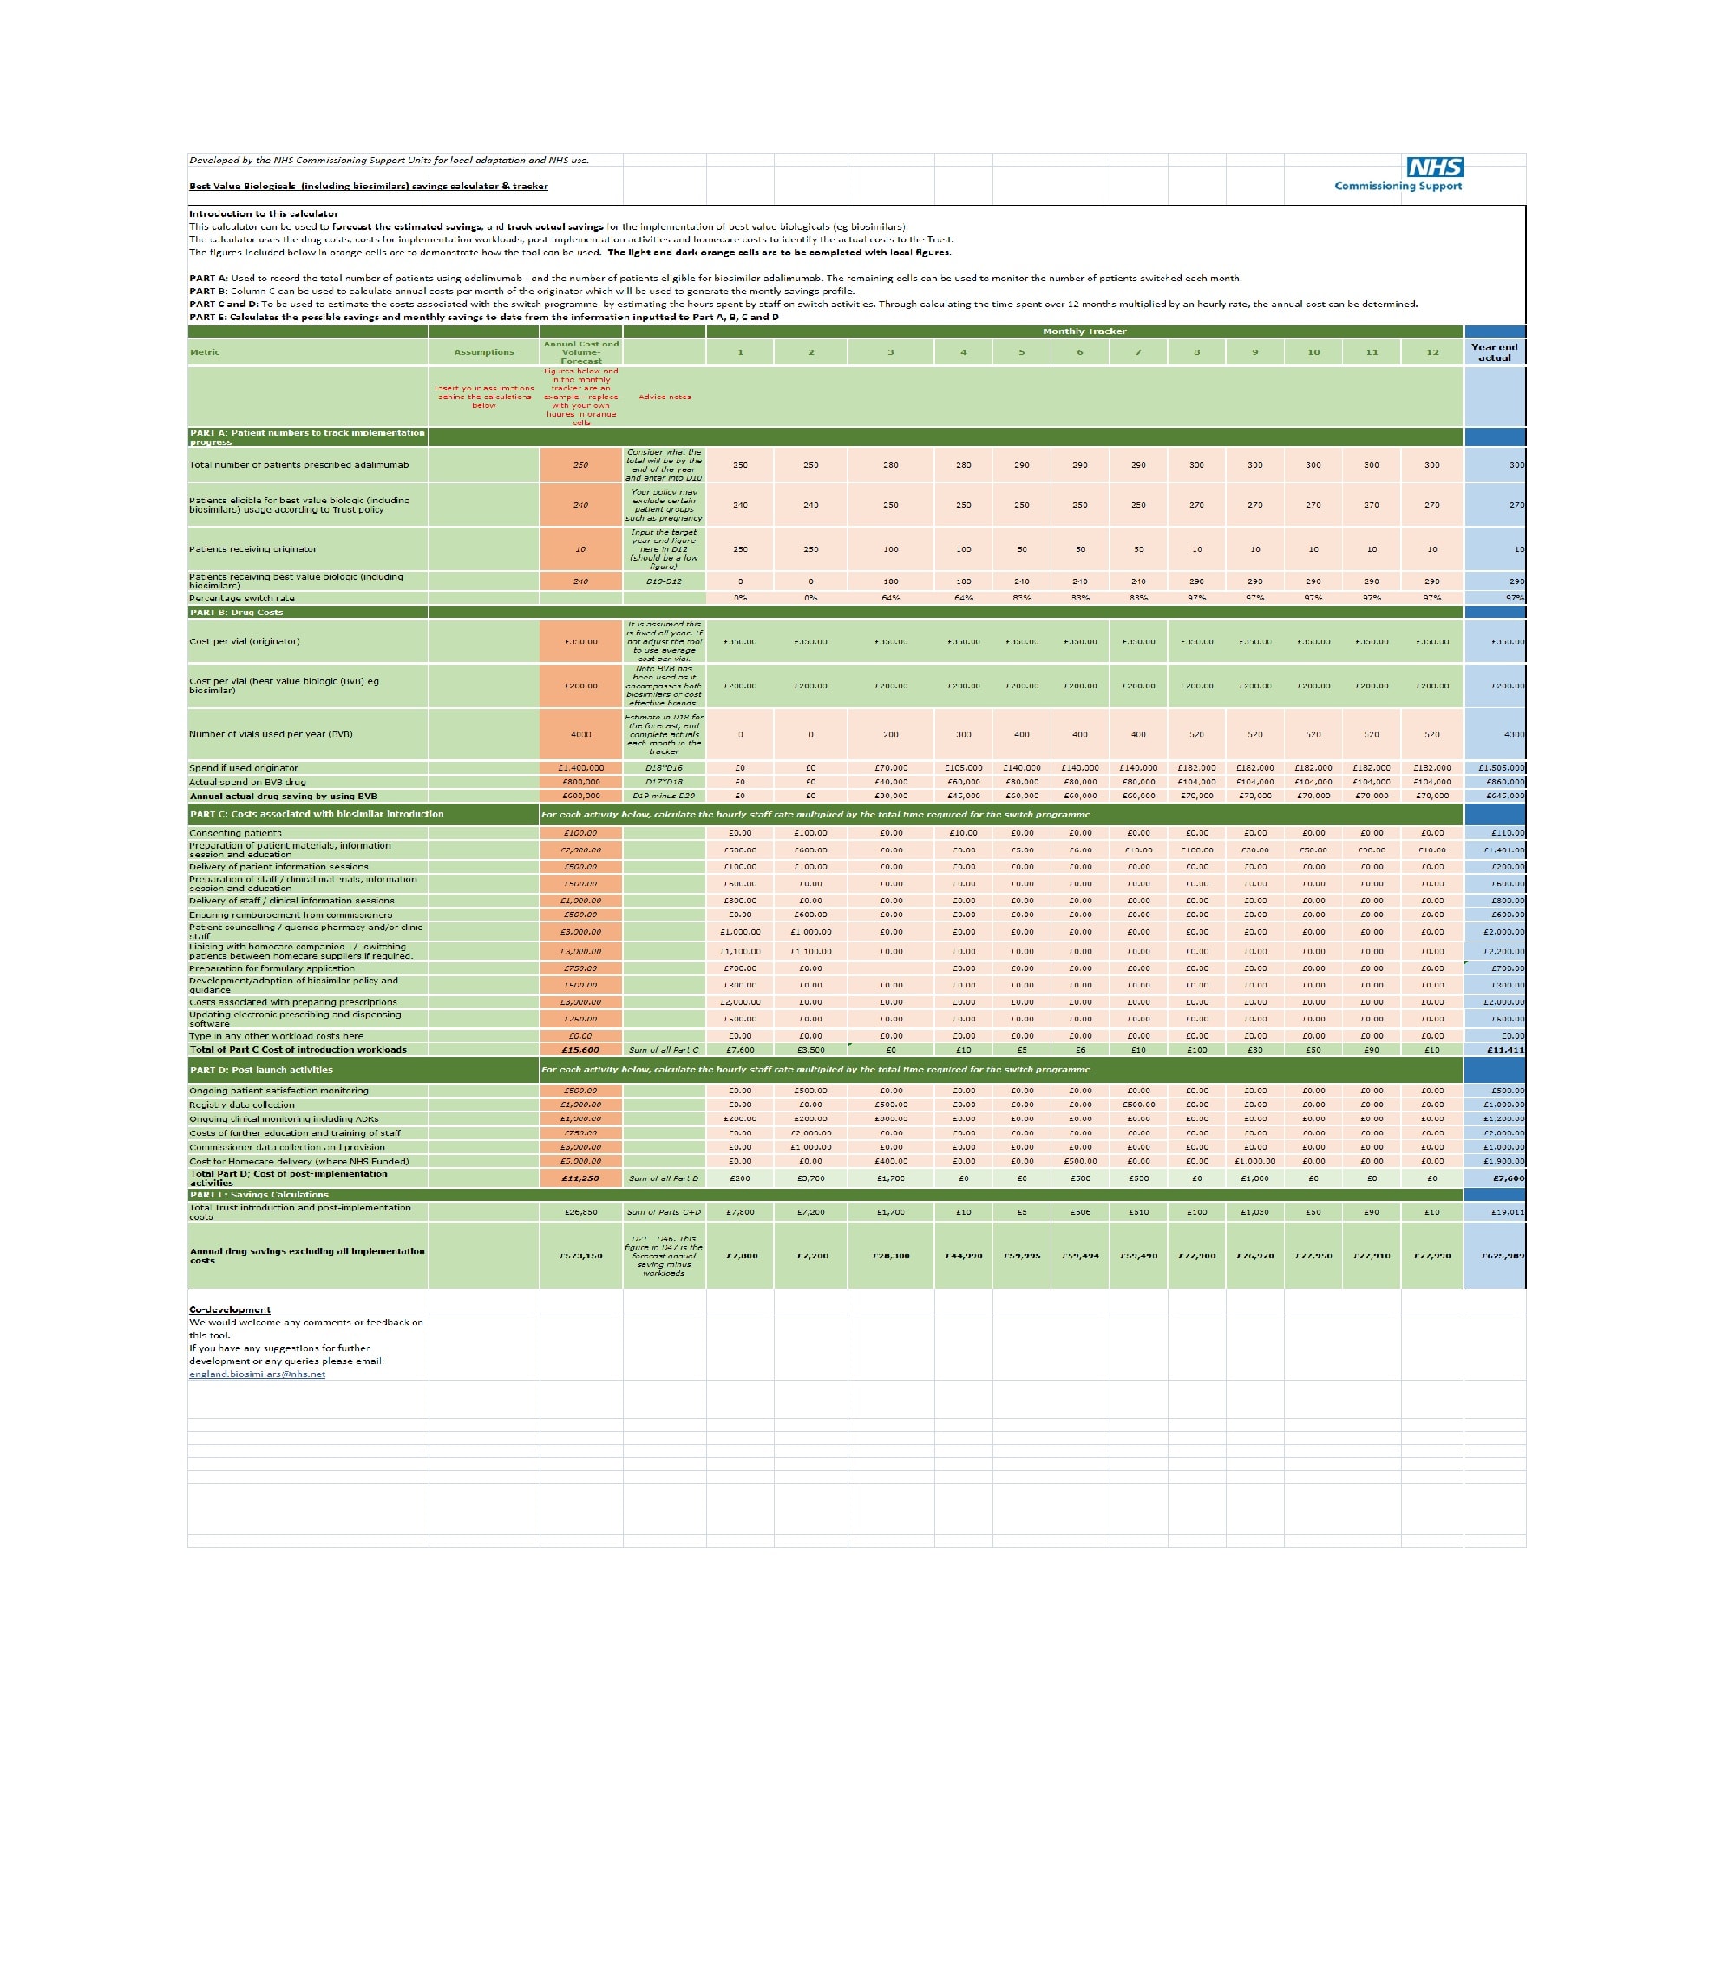Select the 'Registry data collection' row label

coord(308,1105)
